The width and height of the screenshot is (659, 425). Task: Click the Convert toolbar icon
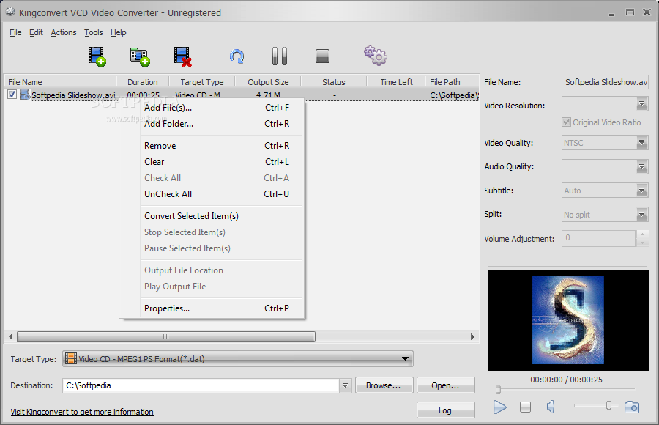click(x=237, y=56)
